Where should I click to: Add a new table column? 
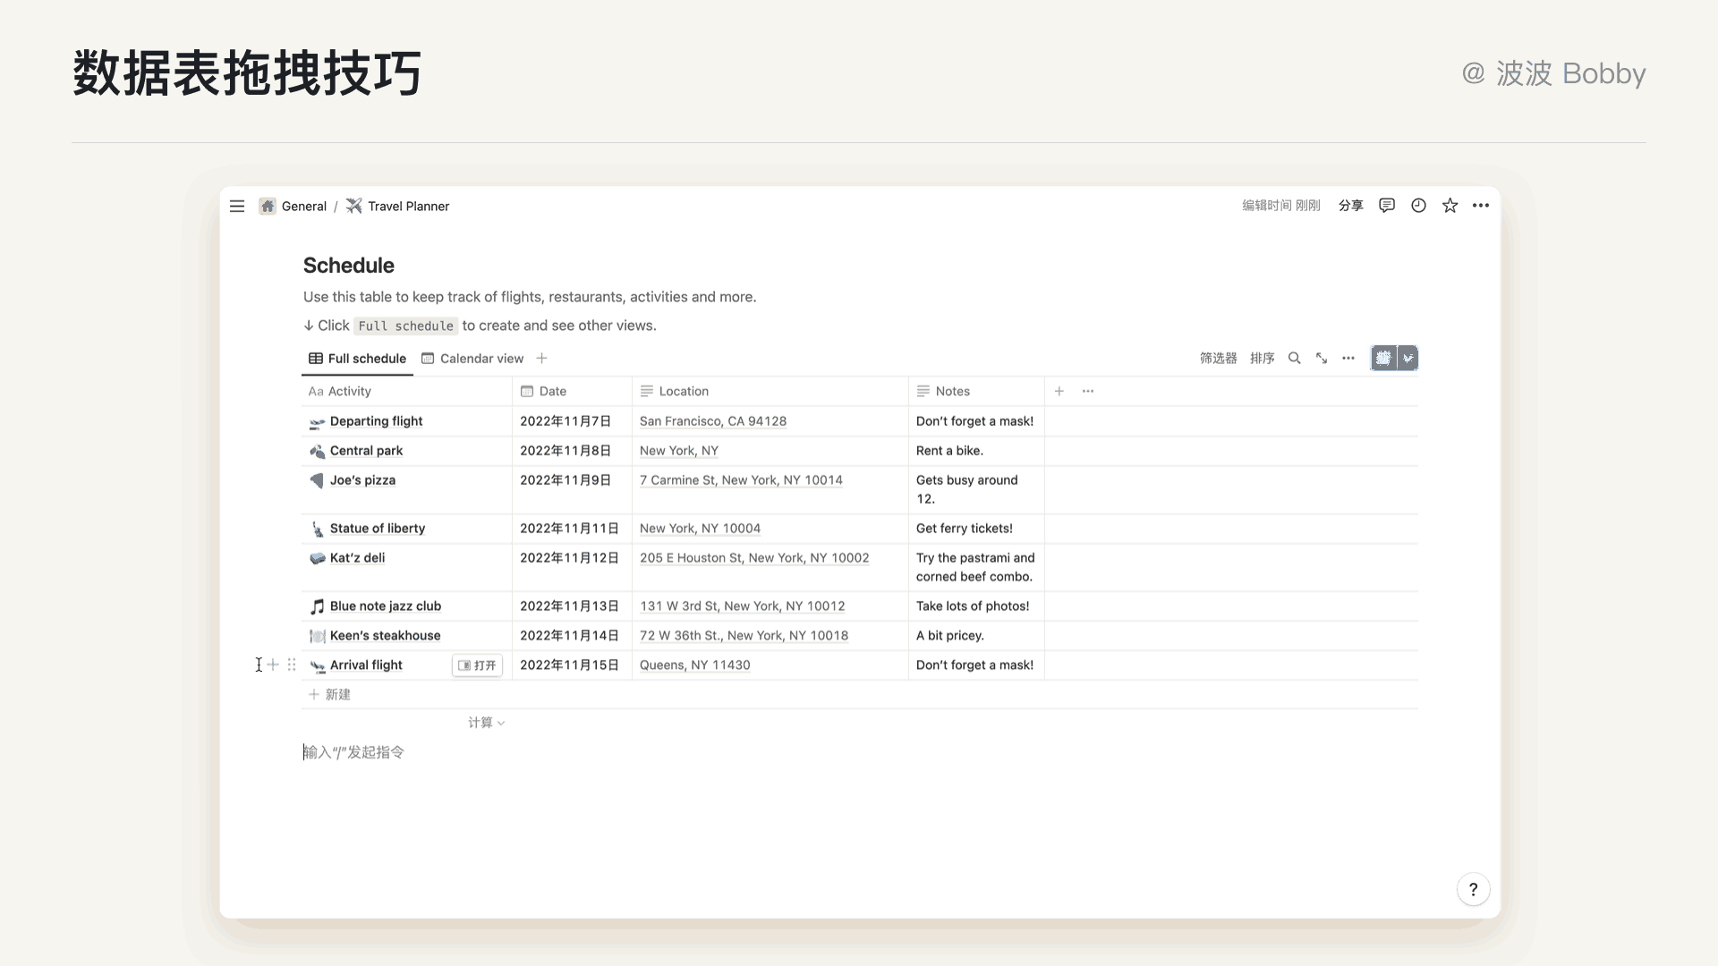[1059, 392]
